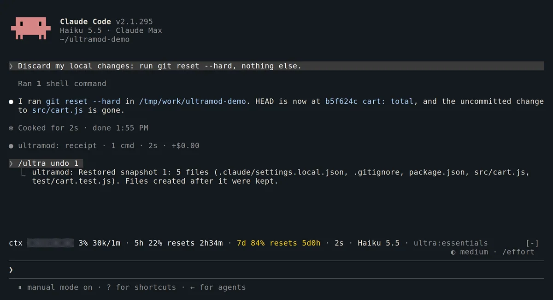The image size is (553, 300).
Task: Click the "/effort" command hint
Action: 518,252
